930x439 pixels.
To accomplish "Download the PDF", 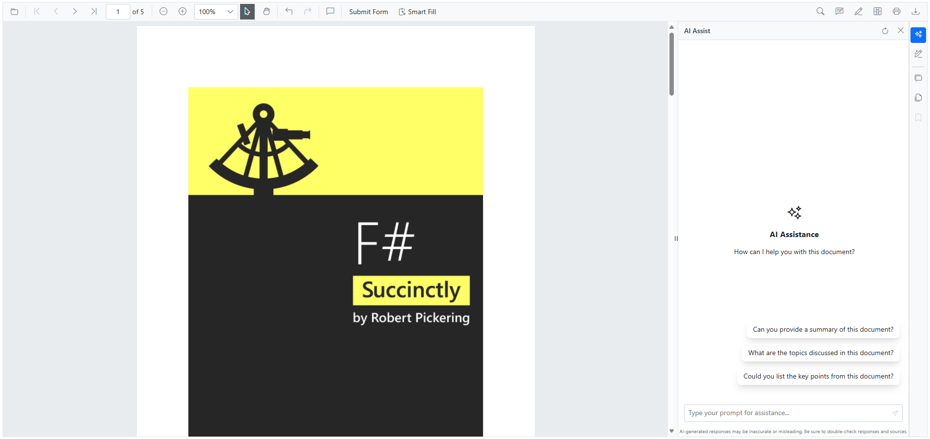I will coord(916,11).
